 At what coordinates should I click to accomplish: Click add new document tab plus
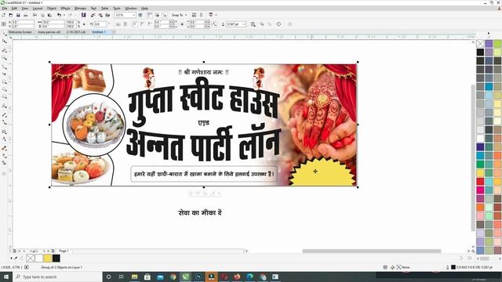(113, 32)
